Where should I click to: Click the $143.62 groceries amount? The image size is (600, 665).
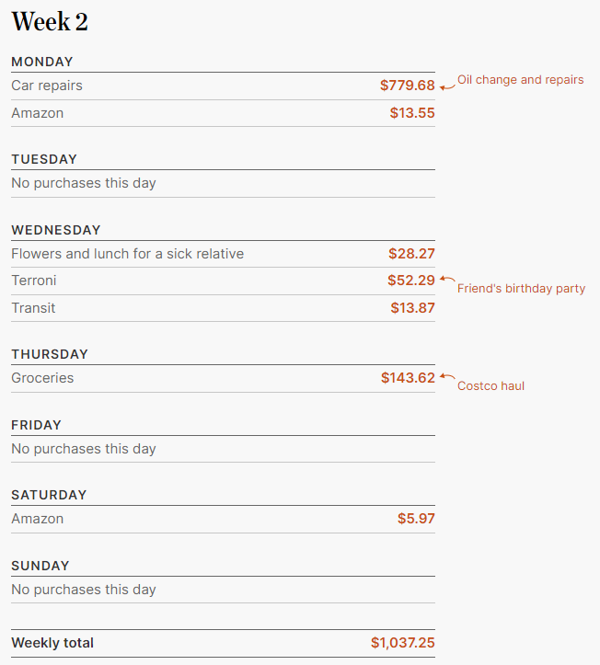pos(408,378)
